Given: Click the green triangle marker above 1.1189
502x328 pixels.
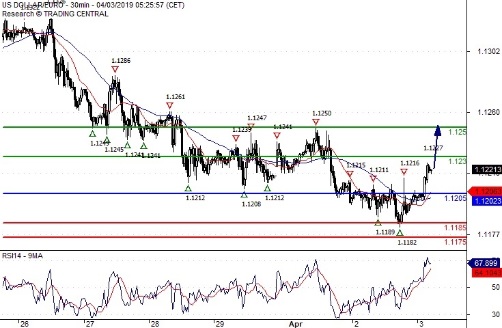Looking at the screenshot, I should coord(378,222).
